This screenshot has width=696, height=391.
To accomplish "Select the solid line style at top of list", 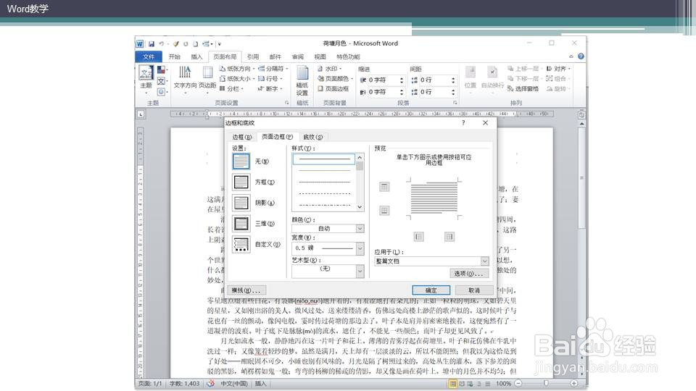I will [324, 159].
